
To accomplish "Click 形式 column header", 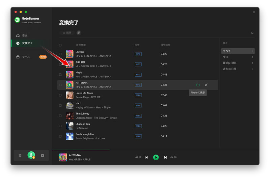I will tap(137, 45).
